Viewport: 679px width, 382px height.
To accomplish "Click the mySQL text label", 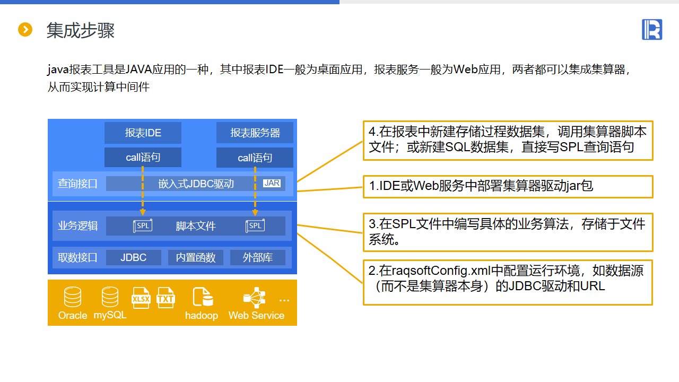I will 110,315.
